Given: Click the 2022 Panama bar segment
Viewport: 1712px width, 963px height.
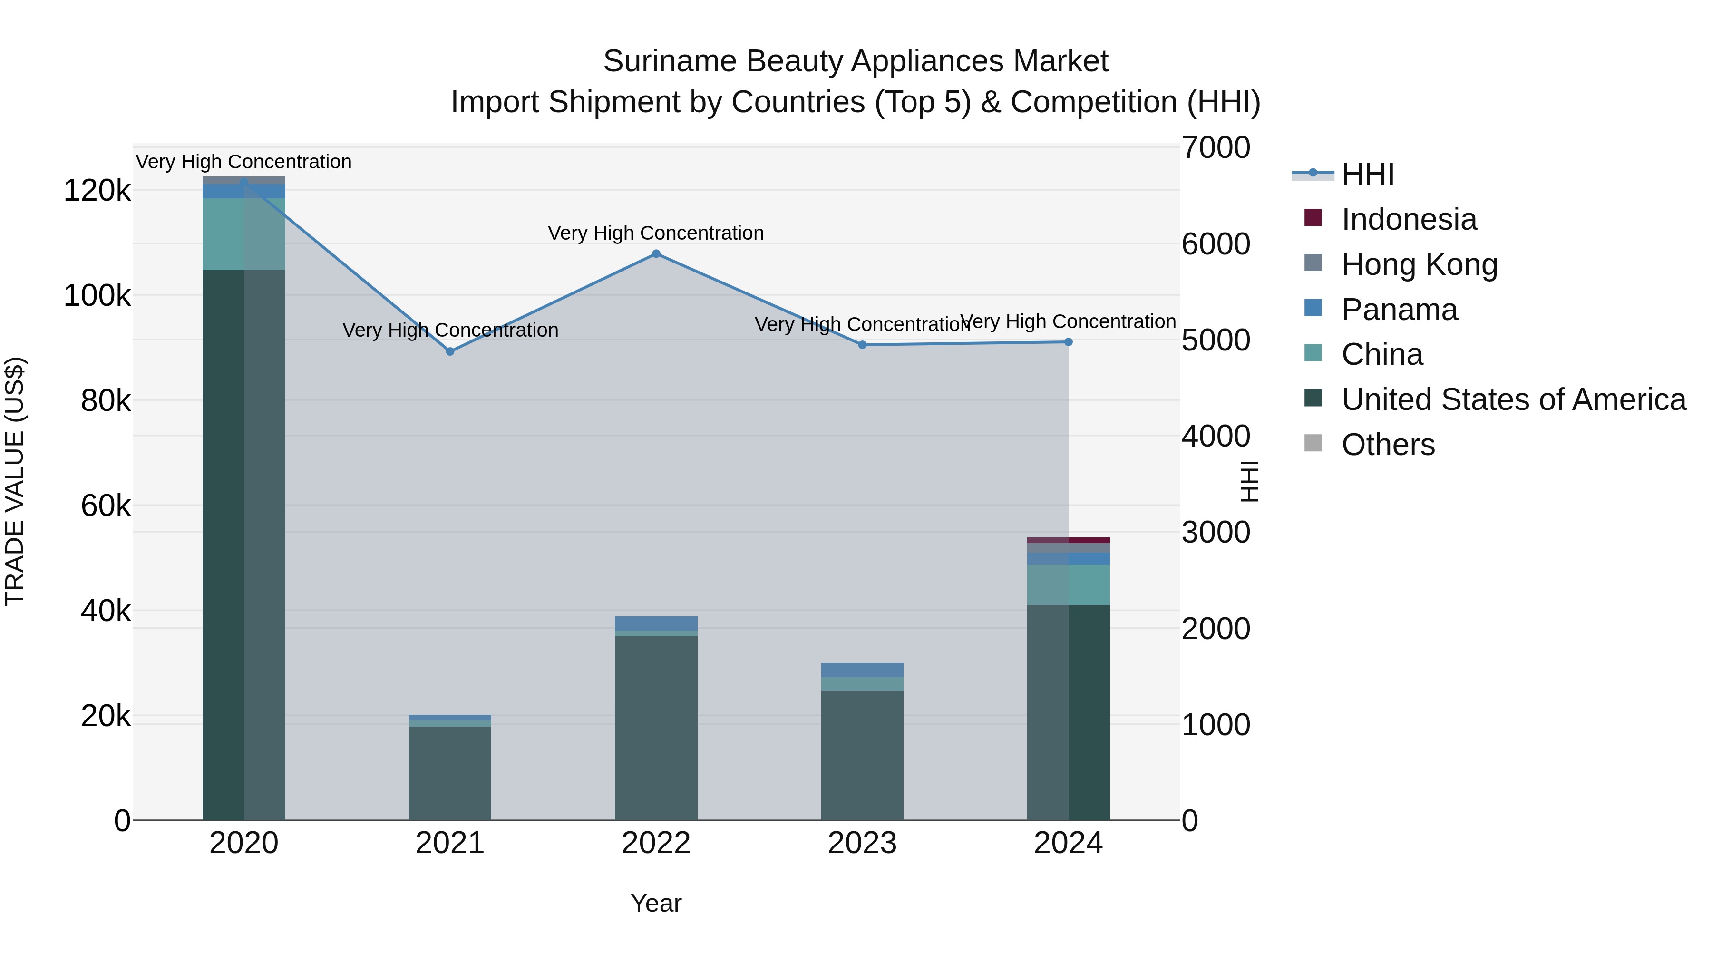Looking at the screenshot, I should [656, 623].
